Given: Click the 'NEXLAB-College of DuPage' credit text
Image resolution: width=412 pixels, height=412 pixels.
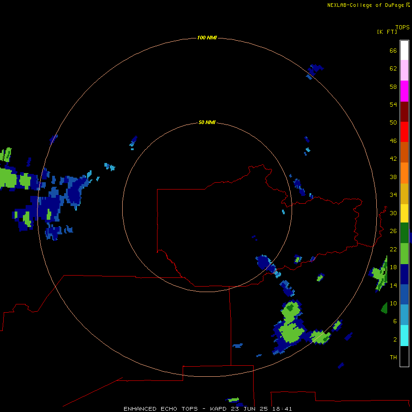Looking at the screenshot, I should [366, 5].
